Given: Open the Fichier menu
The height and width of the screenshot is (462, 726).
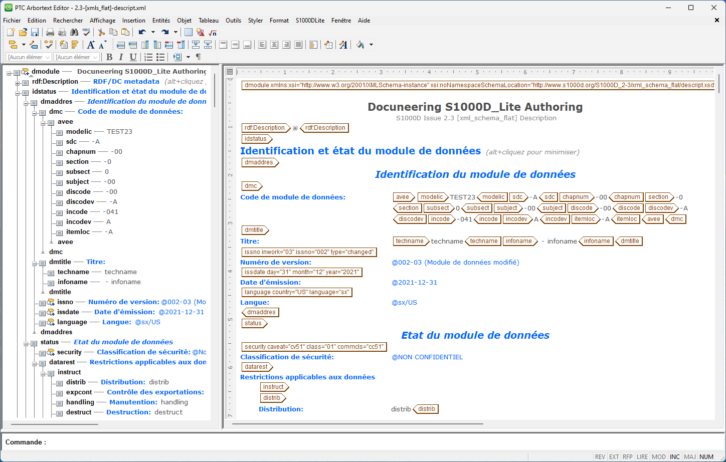Looking at the screenshot, I should 12,21.
